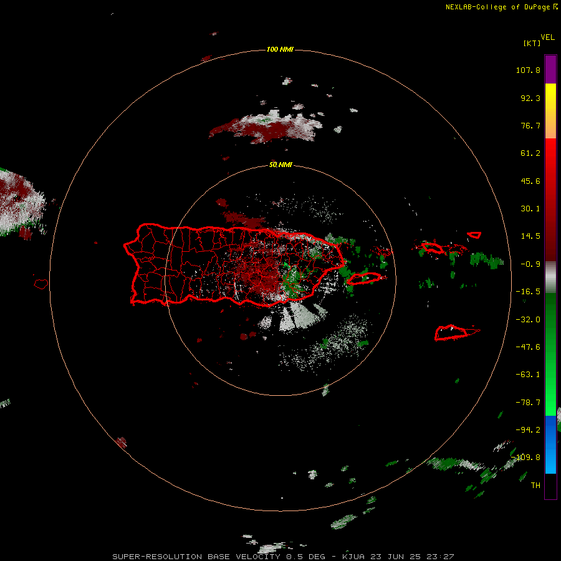
Task: Click the Mona island outline west of Puerto Rico
Action: (41, 284)
